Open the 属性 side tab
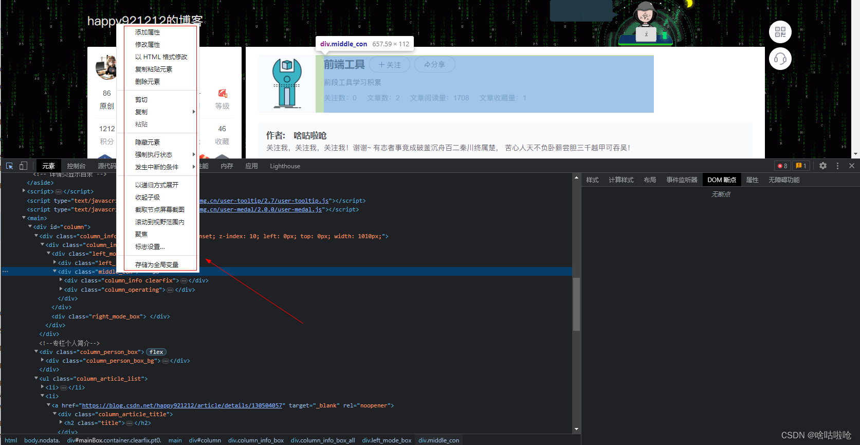The height and width of the screenshot is (445, 860). pos(752,180)
